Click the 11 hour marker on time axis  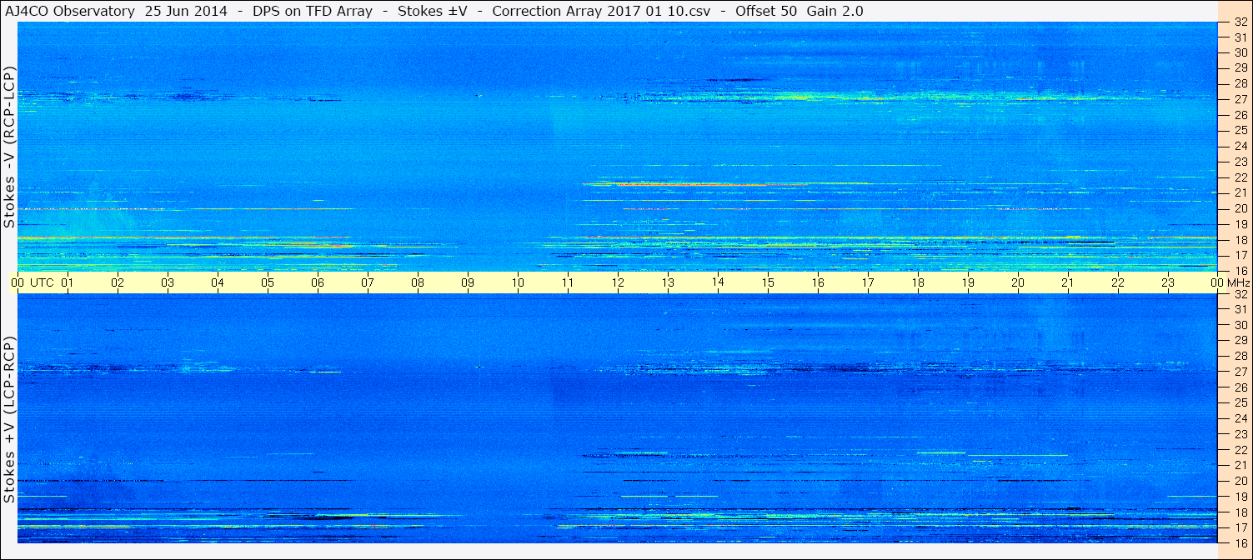coord(568,282)
